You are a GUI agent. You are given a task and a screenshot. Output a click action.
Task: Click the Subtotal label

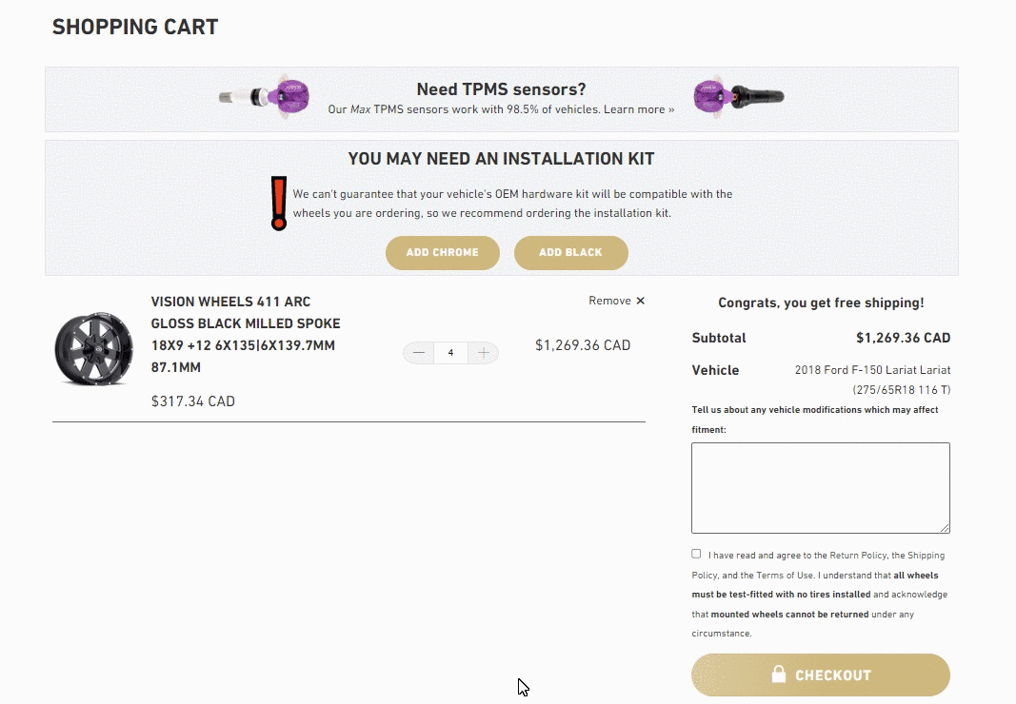pos(719,338)
